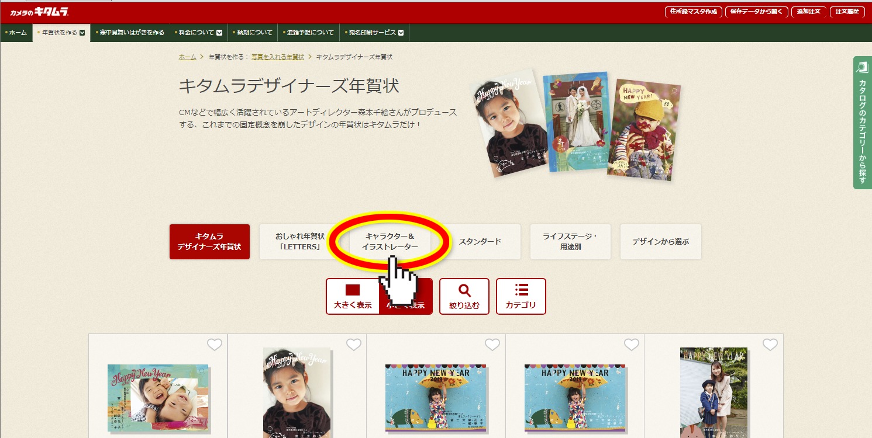The width and height of the screenshot is (872, 438).
Task: Open 寒中見舞いはがきを作る menu item
Action: (131, 33)
